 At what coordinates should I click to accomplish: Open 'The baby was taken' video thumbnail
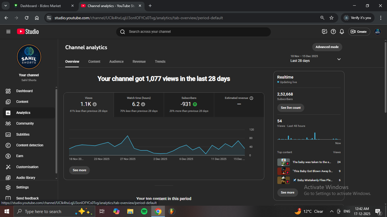[x=283, y=162]
